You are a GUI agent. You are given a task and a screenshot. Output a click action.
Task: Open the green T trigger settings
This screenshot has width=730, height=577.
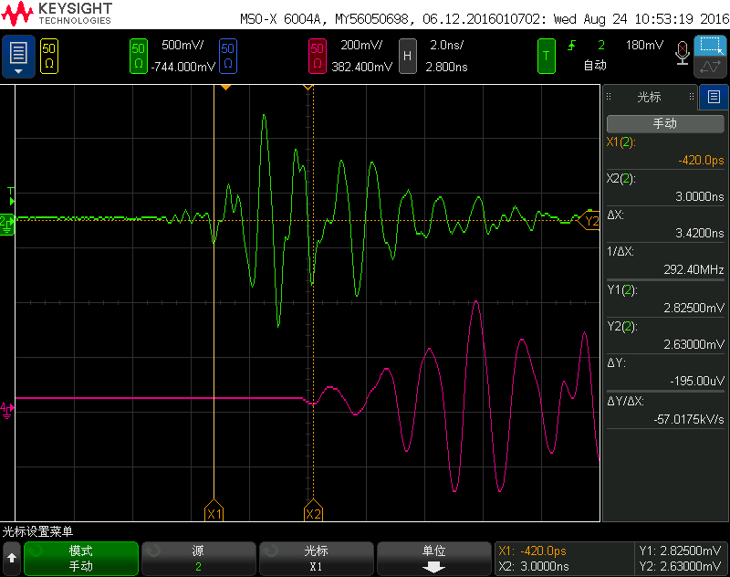[546, 56]
